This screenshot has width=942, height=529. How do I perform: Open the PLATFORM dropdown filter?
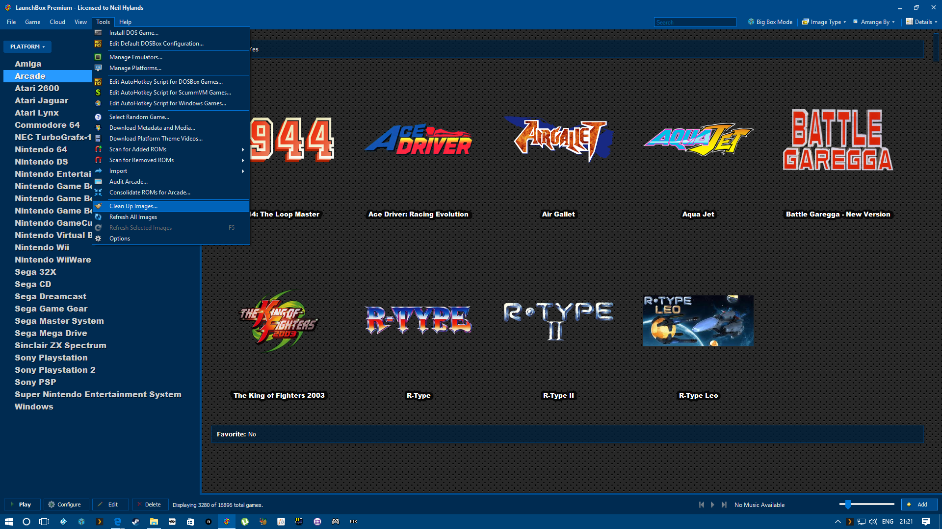pyautogui.click(x=27, y=47)
